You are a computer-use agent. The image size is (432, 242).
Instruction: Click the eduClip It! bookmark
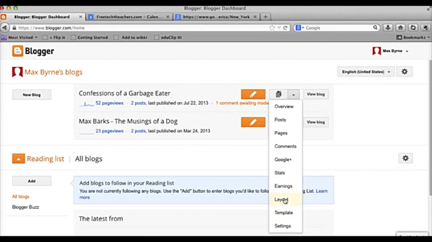pos(168,38)
